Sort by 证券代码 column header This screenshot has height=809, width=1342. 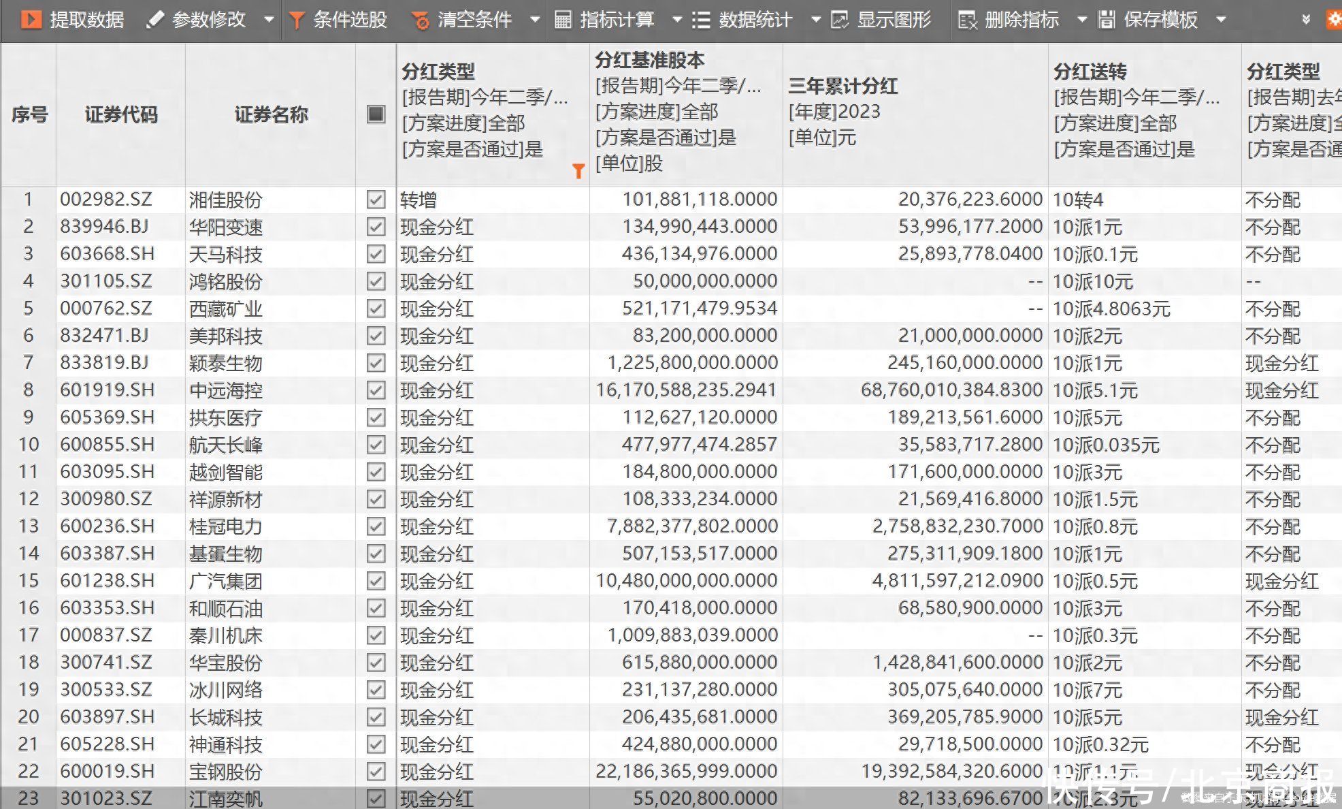click(x=121, y=114)
